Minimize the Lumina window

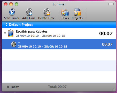11,4
